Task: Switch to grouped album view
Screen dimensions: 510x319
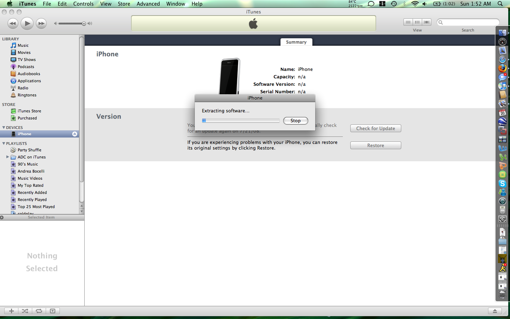Action: pyautogui.click(x=418, y=22)
